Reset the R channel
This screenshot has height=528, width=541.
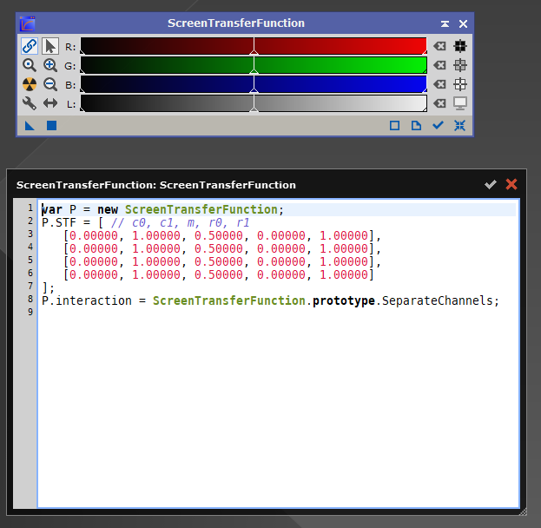[x=439, y=46]
